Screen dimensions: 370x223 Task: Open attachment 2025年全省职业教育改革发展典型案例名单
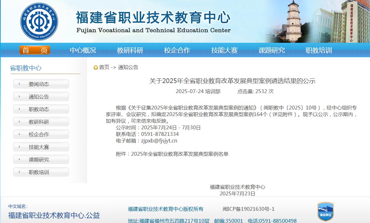coord(180,154)
